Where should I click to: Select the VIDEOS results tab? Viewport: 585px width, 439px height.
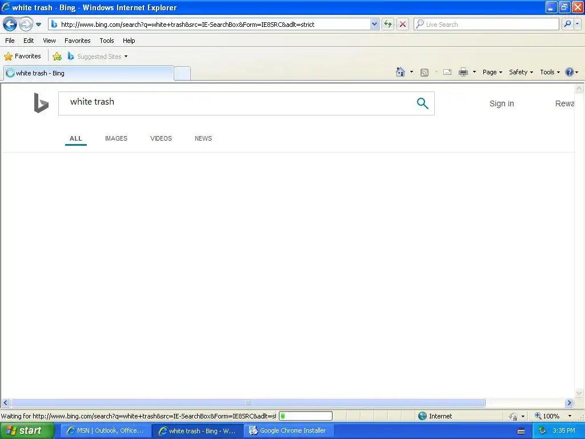click(161, 138)
